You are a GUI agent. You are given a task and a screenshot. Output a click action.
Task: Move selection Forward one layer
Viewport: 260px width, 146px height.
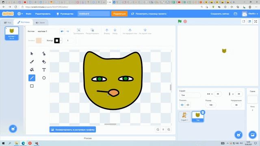click(x=107, y=31)
